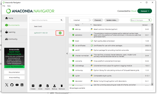Click the magnifier in Search Packages
The height and width of the screenshot is (94, 157).
149,20
